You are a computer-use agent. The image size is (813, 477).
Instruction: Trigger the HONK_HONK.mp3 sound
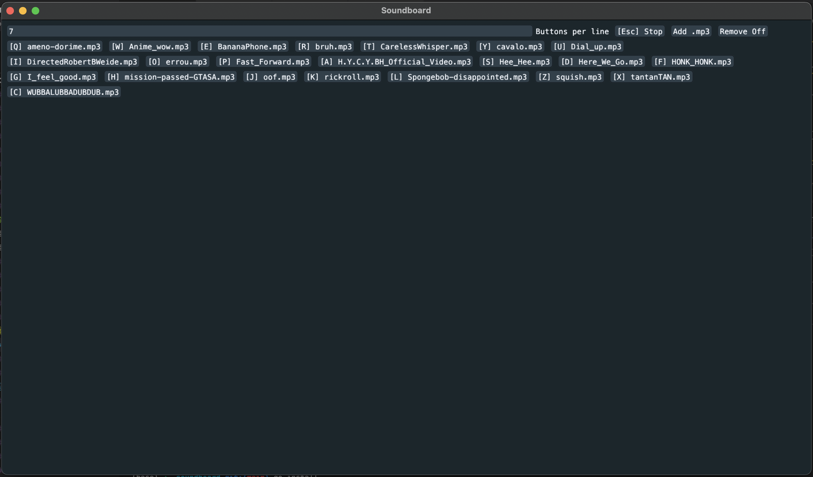pos(692,62)
